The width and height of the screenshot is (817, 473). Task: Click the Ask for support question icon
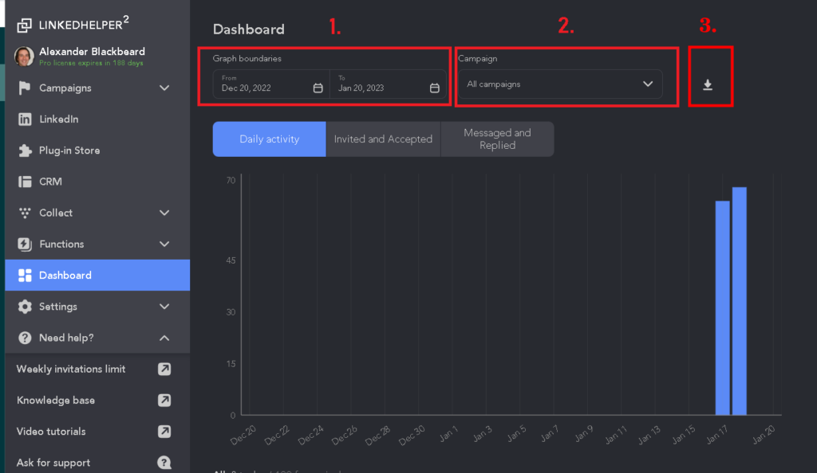(164, 463)
